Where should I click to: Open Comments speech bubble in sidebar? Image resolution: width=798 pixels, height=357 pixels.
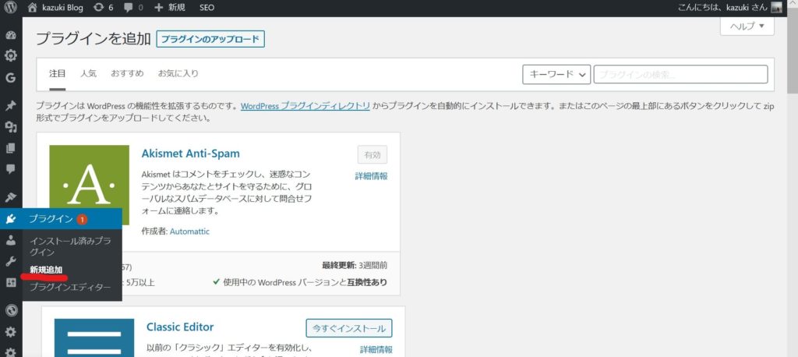tap(11, 168)
